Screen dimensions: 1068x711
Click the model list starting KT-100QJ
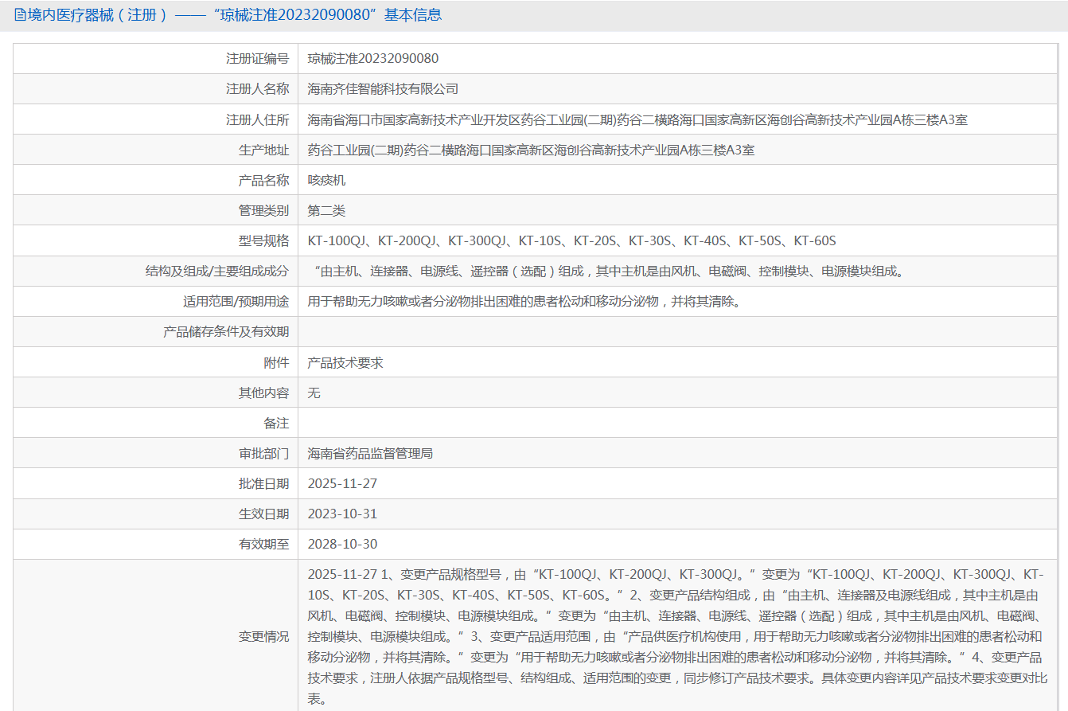tap(571, 240)
